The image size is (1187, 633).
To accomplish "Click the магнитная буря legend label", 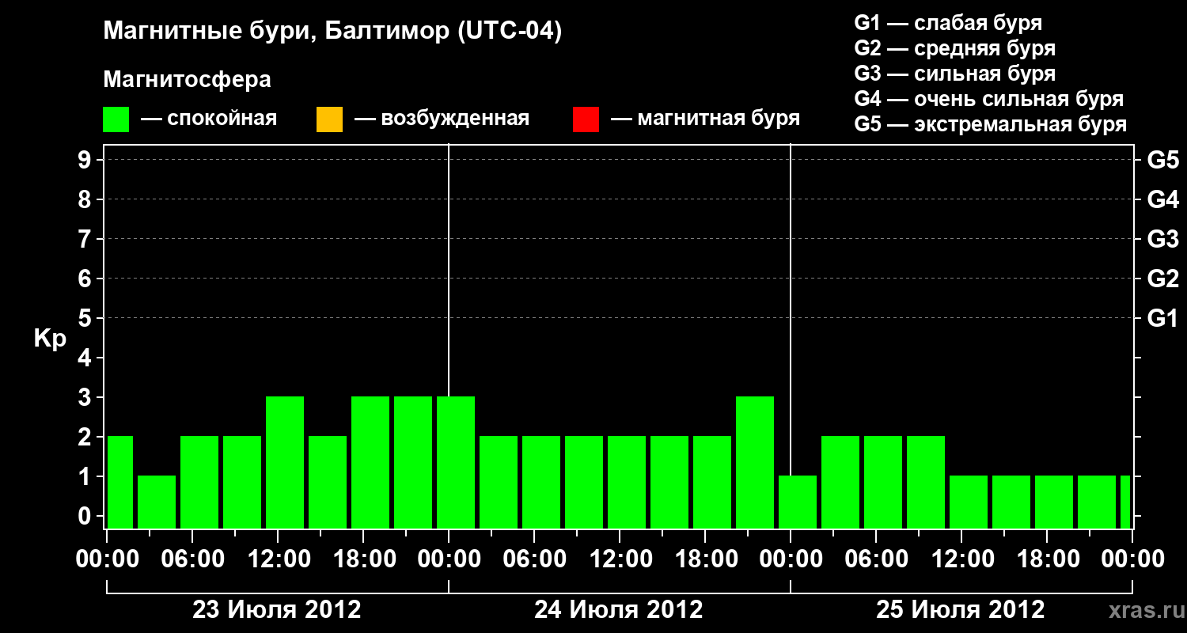I will (719, 119).
